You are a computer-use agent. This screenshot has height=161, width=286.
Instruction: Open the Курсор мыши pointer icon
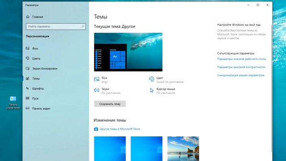[x=151, y=90]
